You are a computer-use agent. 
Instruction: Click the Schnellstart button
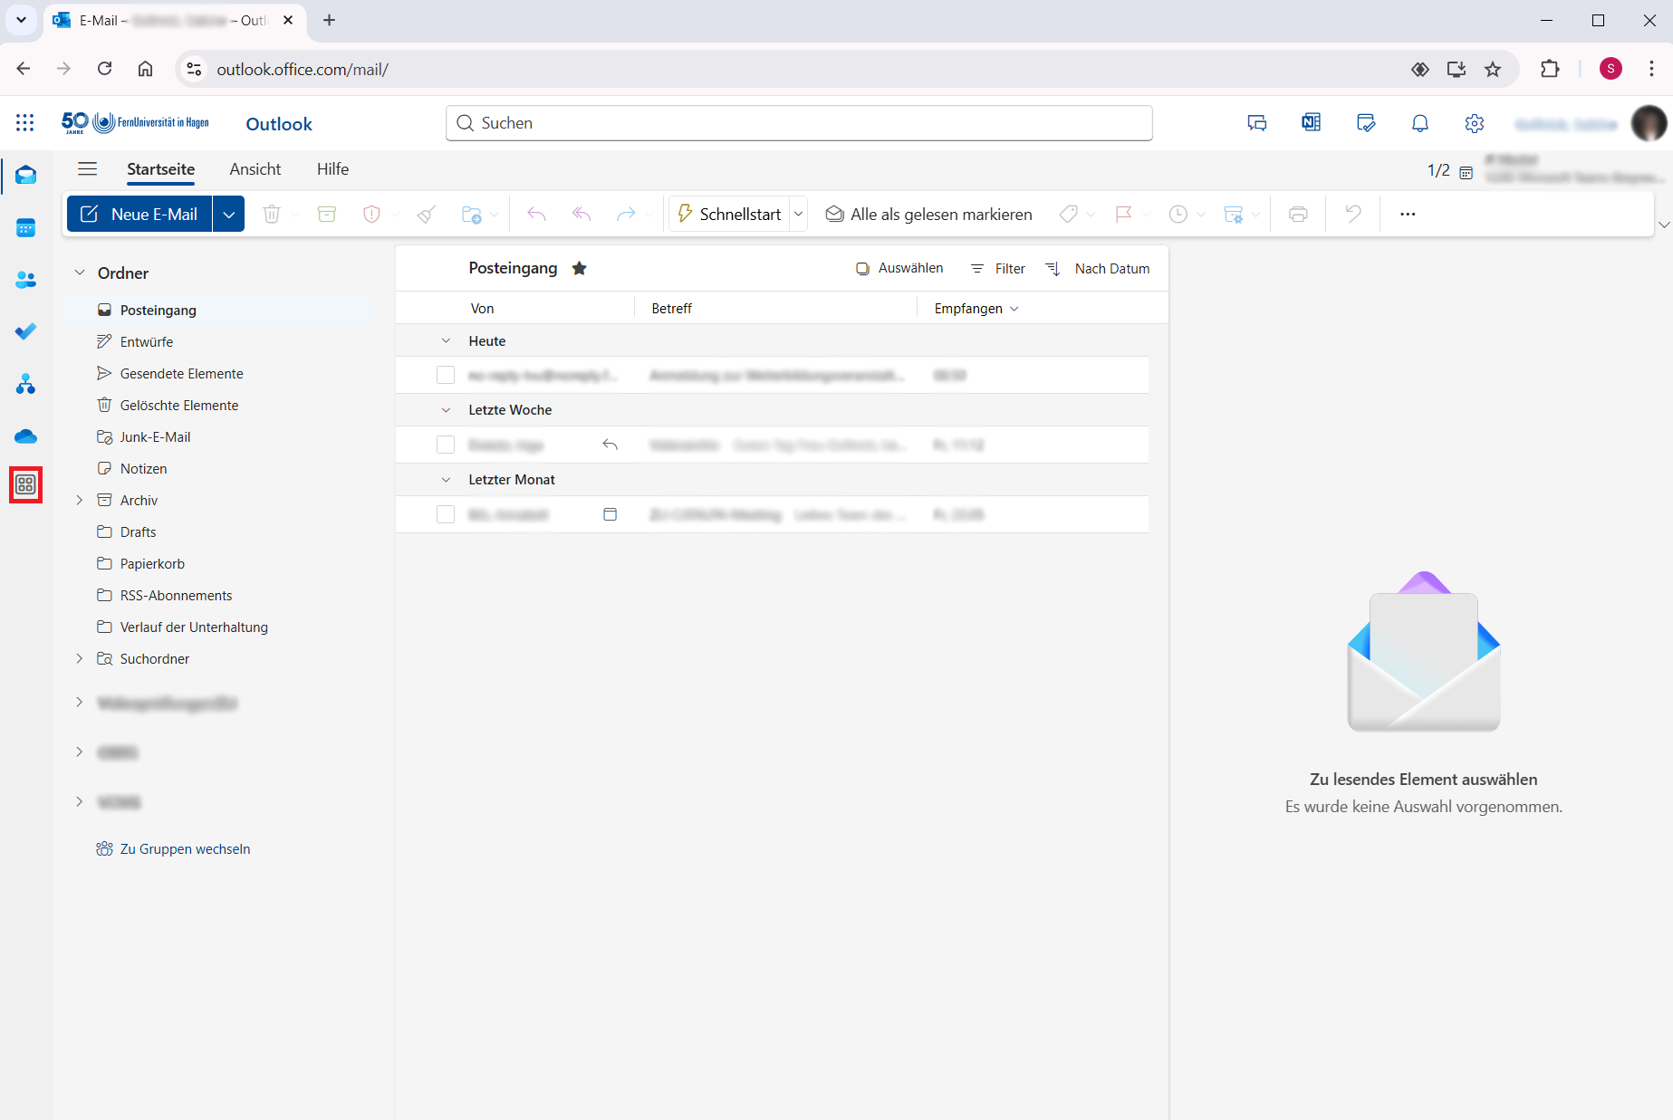click(x=729, y=215)
